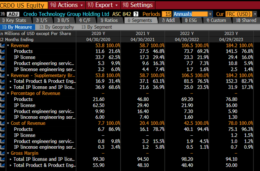Switch to I/S income statement tab

pos(42,20)
